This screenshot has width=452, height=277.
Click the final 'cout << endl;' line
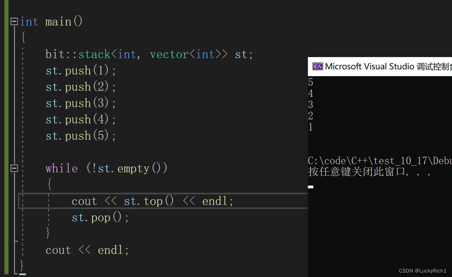pos(88,250)
